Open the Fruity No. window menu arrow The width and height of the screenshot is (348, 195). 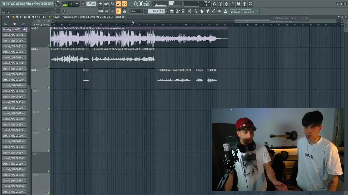pyautogui.click(x=273, y=18)
